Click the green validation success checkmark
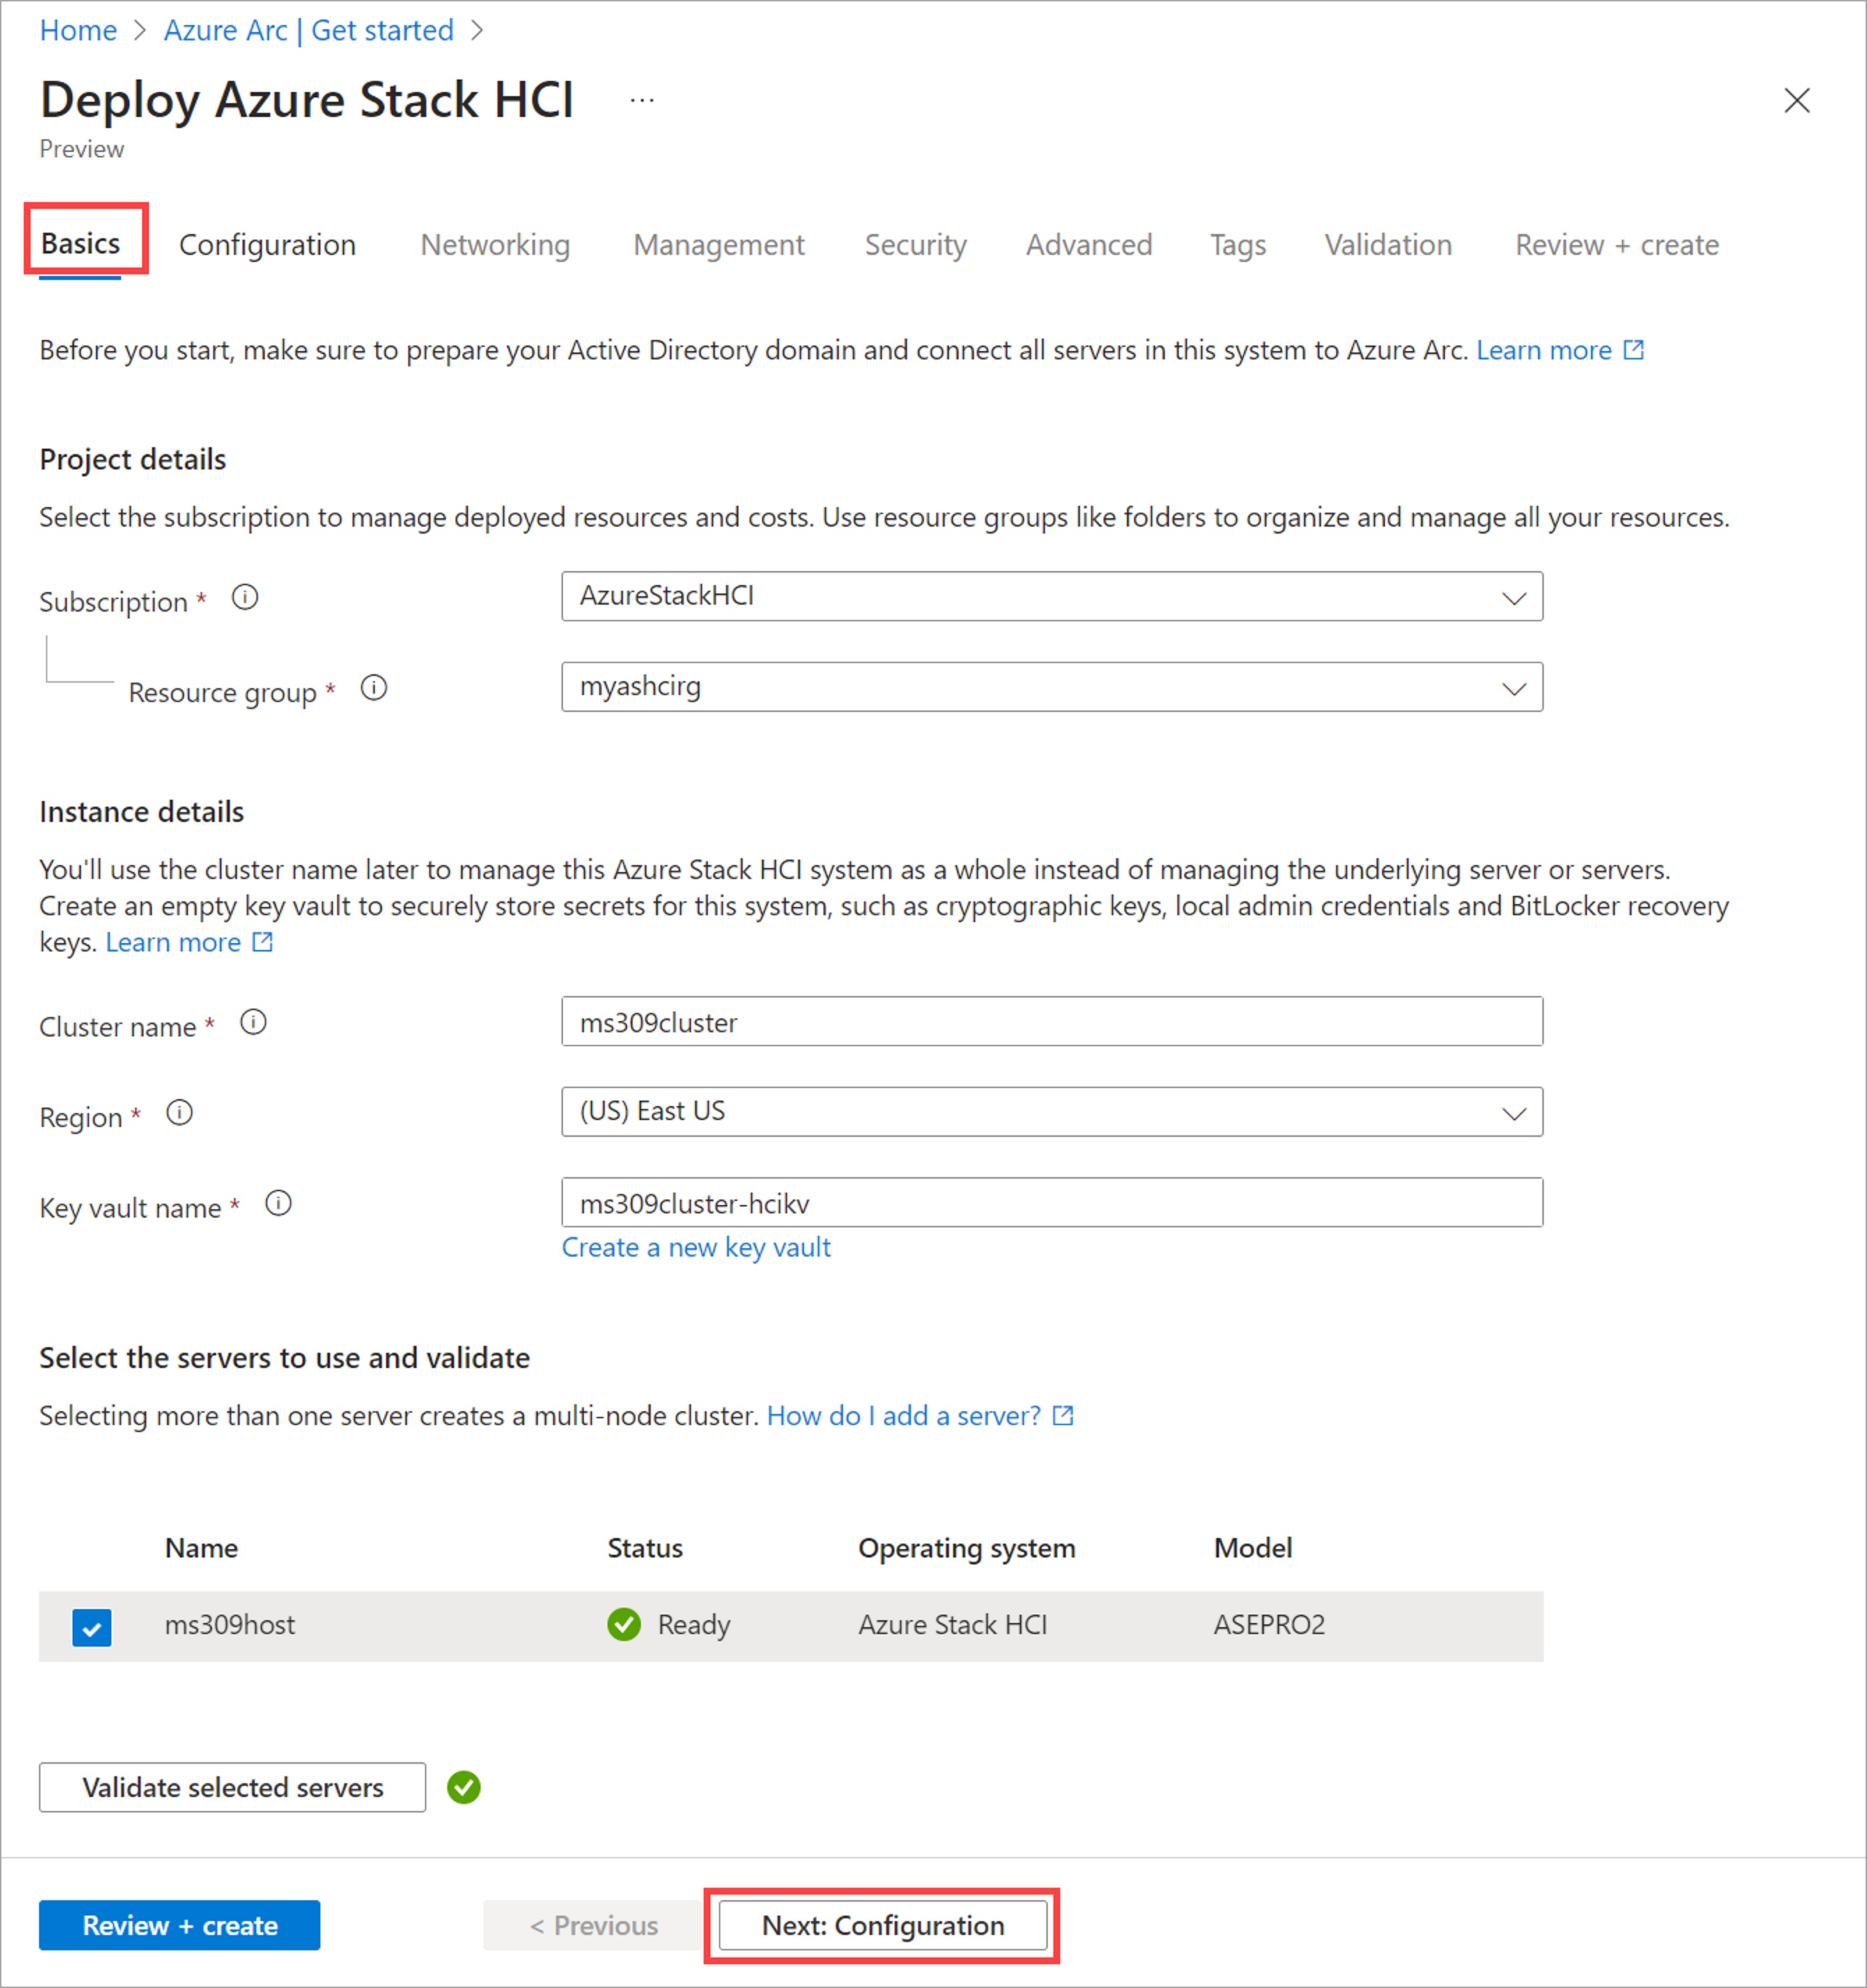This screenshot has width=1867, height=1988. click(464, 1787)
